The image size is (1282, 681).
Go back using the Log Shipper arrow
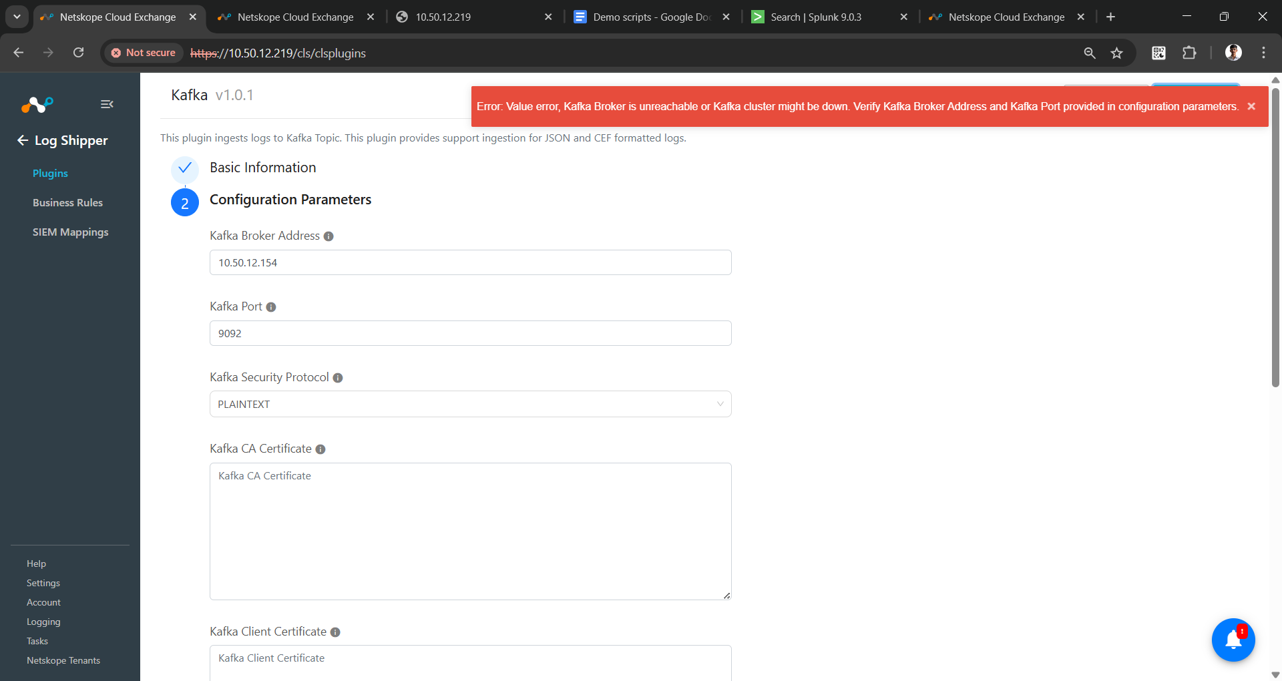pos(23,140)
